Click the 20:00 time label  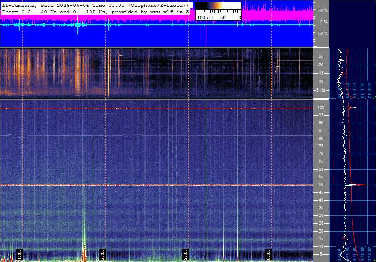click(102, 254)
